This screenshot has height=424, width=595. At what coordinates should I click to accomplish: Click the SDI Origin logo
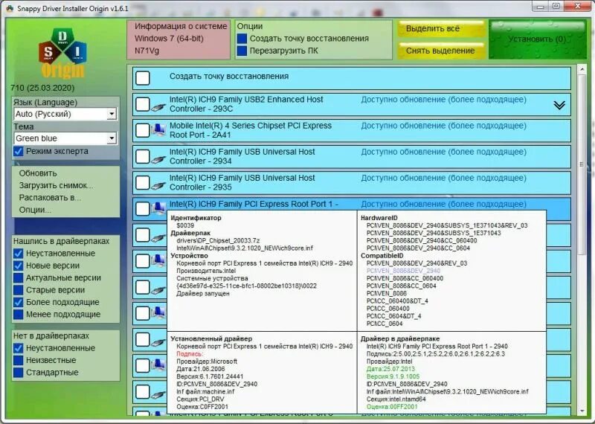click(x=62, y=53)
